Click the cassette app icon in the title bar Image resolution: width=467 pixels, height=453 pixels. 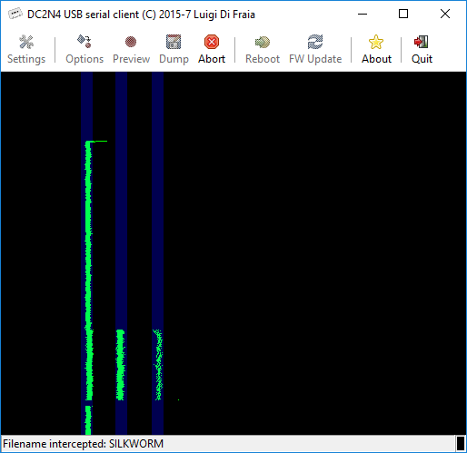(15, 14)
